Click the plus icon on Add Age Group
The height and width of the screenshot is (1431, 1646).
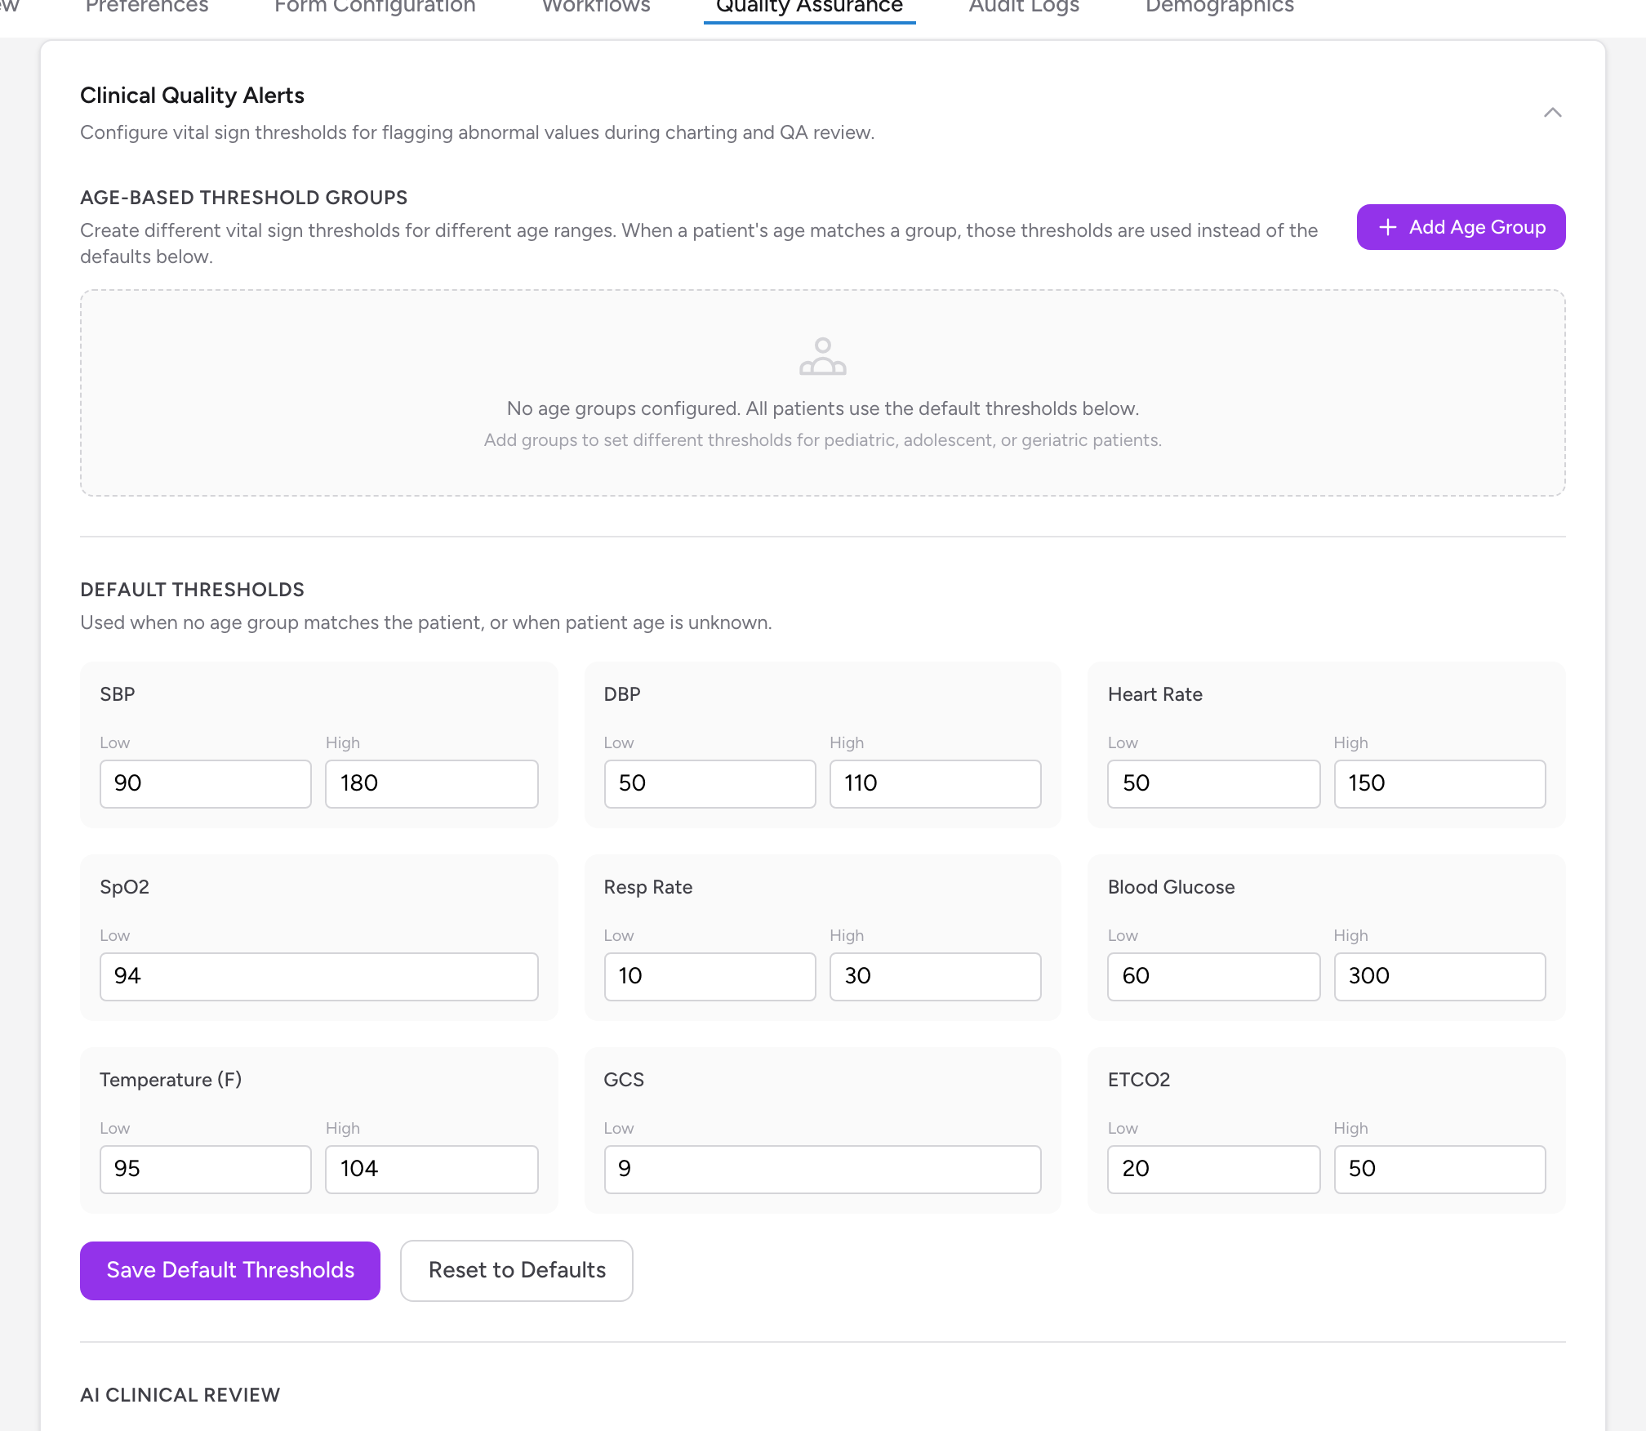pos(1387,227)
